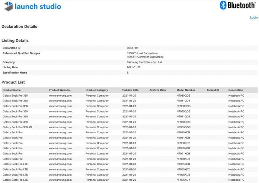Open the Login link
259x183 pixels.
tap(253, 17)
